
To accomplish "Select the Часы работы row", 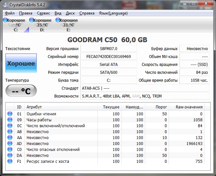I will (105, 120).
